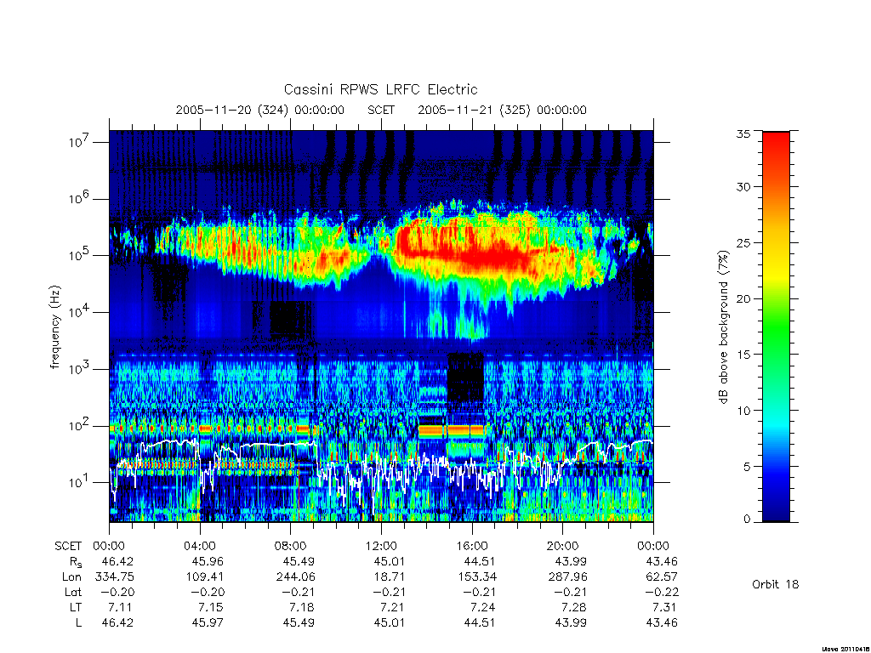Click the colorbar tick label "5"
Screen dimensions: 871x653
[747, 467]
